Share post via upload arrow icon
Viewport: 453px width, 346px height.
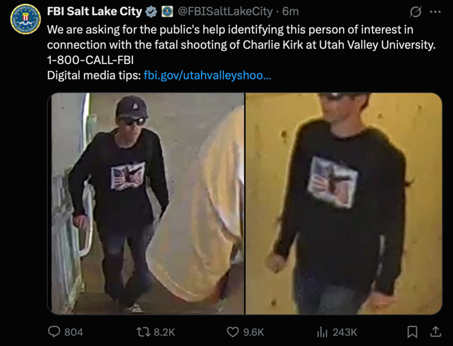435,332
